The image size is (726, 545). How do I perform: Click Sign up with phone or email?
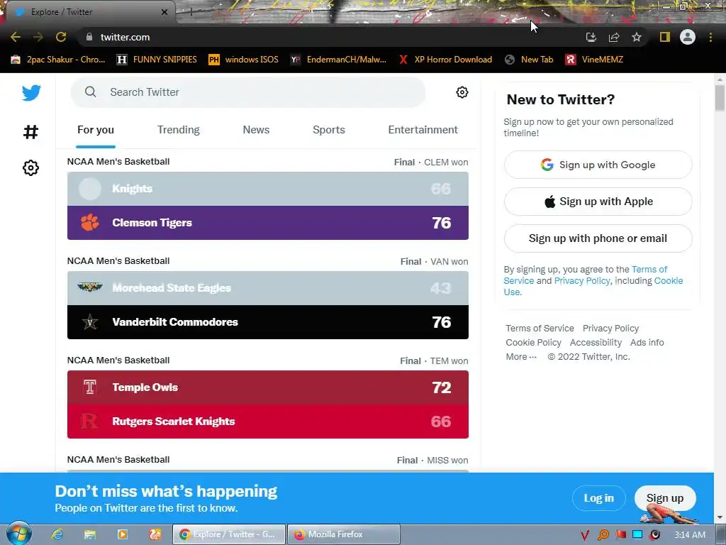pyautogui.click(x=598, y=238)
